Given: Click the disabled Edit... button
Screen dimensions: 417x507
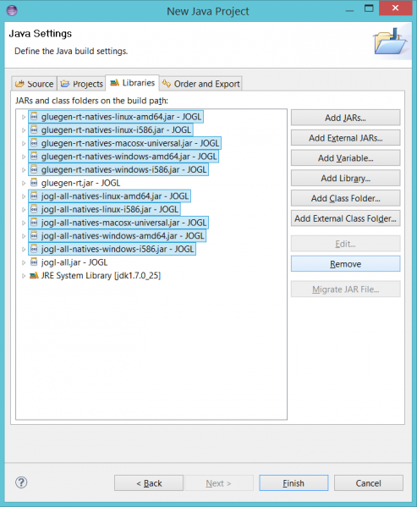Looking at the screenshot, I should [x=345, y=244].
